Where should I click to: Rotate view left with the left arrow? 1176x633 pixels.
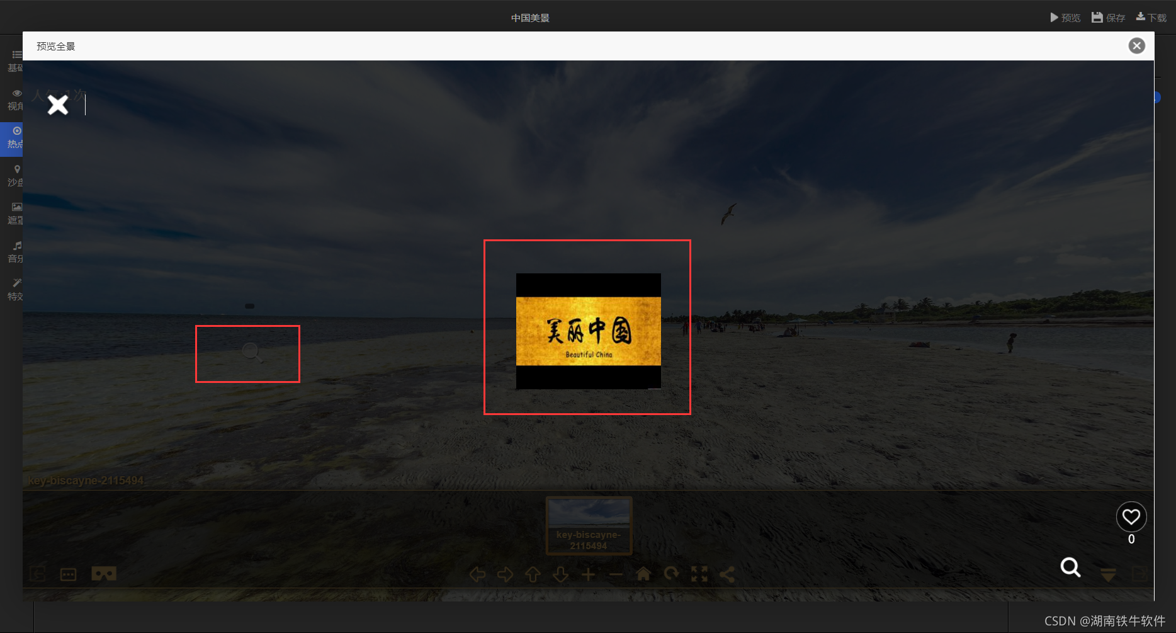(477, 574)
